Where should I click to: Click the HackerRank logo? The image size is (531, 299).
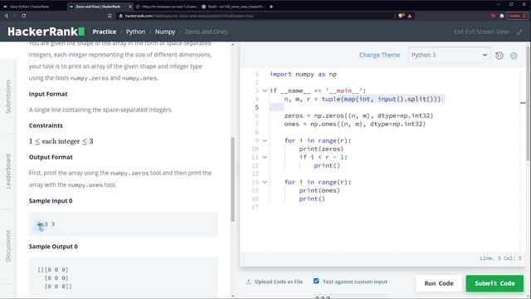click(46, 32)
